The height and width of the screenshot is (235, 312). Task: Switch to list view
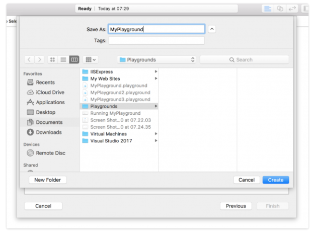pos(63,59)
